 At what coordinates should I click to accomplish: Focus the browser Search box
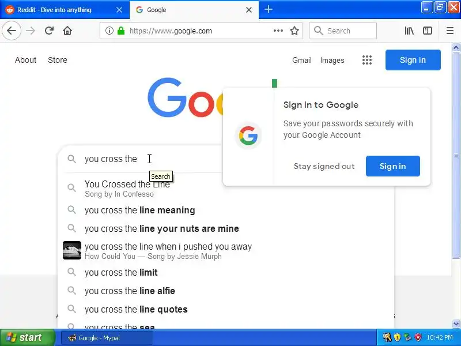[343, 31]
